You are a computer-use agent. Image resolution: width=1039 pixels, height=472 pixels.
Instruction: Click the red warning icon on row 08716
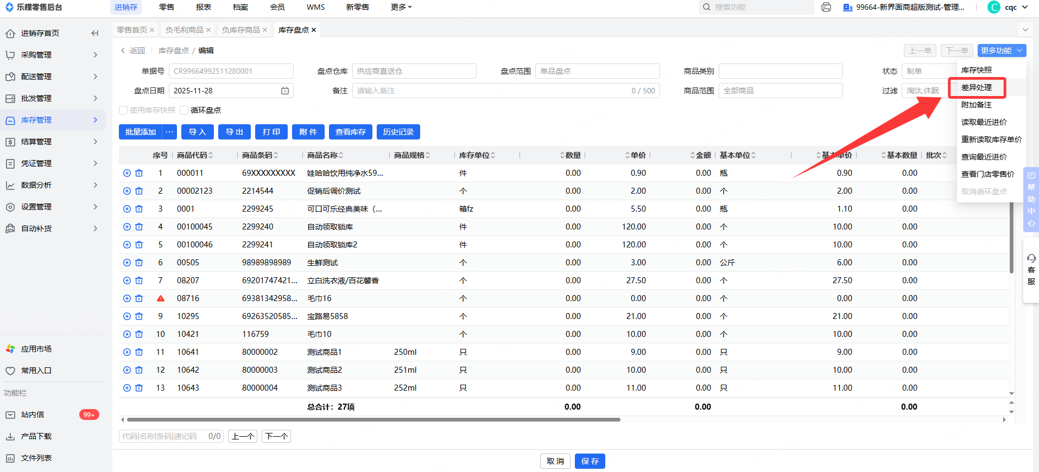[161, 298]
